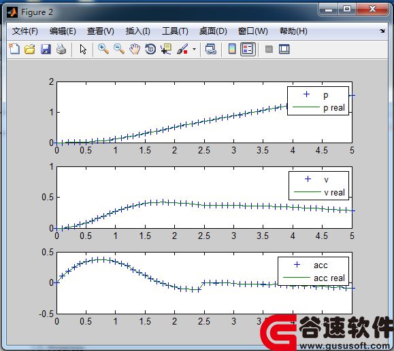Viewport: 394px width, 351px height.
Task: Click the MATLAB logo in title bar
Action: point(12,12)
